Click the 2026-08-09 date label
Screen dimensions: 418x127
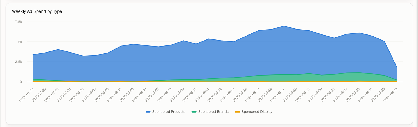click(x=177, y=95)
